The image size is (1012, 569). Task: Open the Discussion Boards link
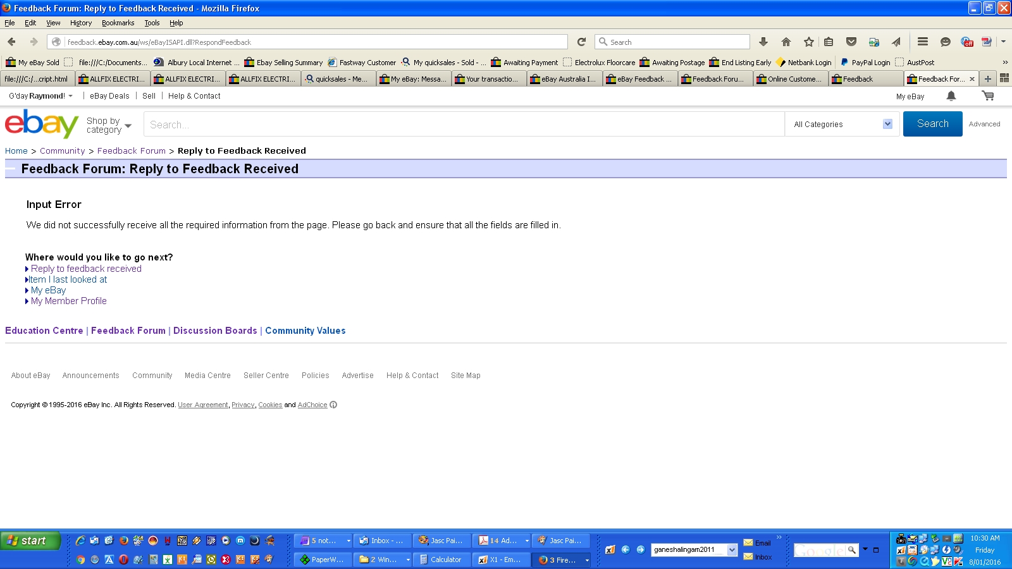click(215, 331)
